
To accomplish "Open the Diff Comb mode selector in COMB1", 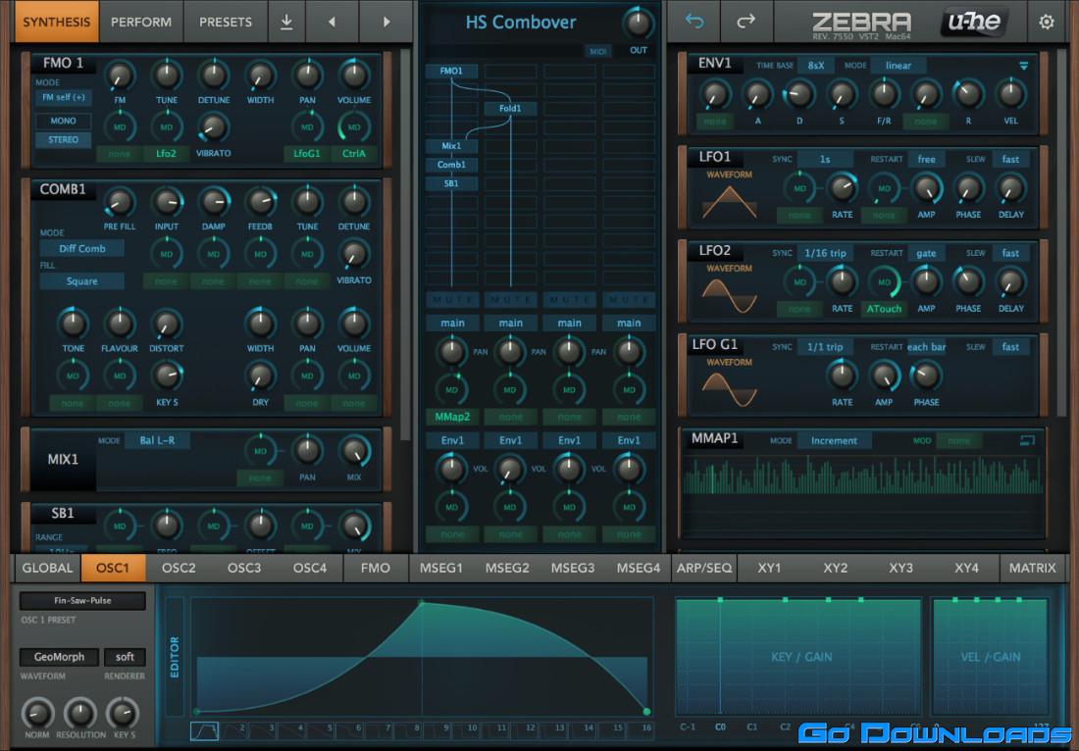I will click(x=82, y=248).
